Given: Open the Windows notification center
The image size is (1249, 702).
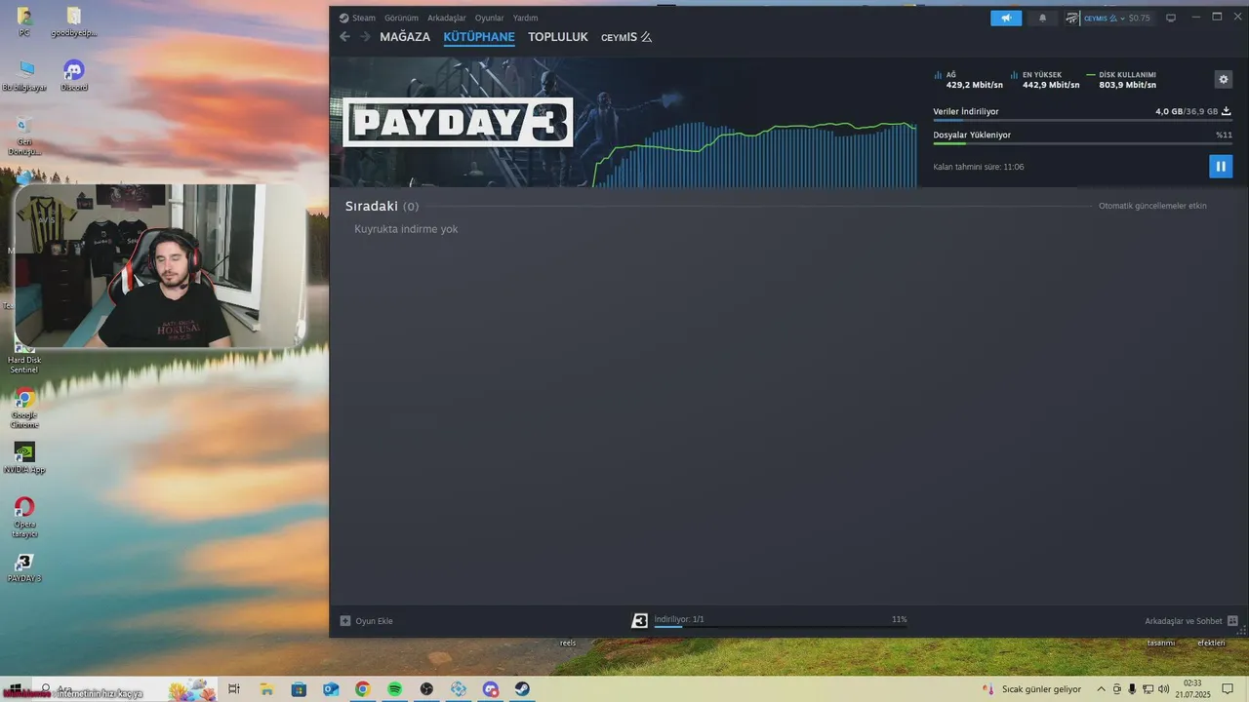Looking at the screenshot, I should coord(1228,689).
